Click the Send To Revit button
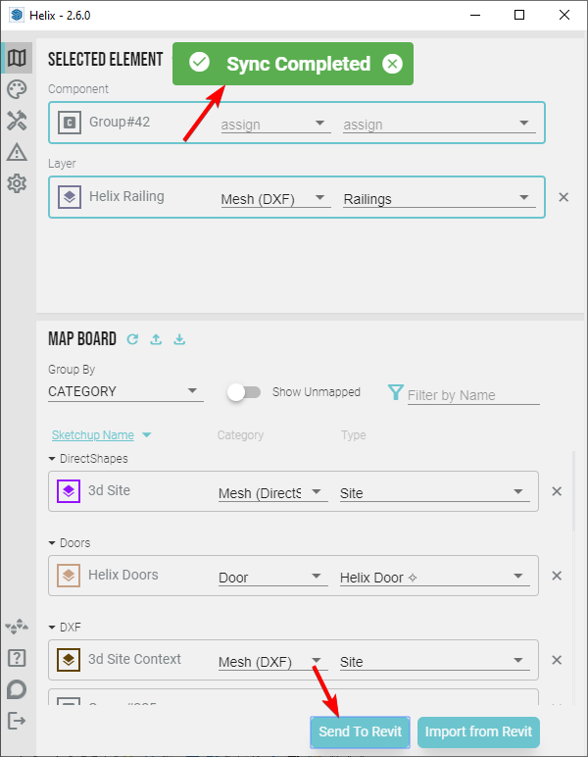The width and height of the screenshot is (588, 757). [361, 732]
